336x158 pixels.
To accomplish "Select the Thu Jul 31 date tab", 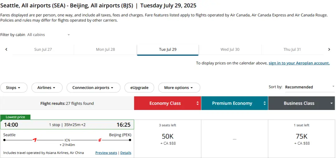I will point(292,50).
